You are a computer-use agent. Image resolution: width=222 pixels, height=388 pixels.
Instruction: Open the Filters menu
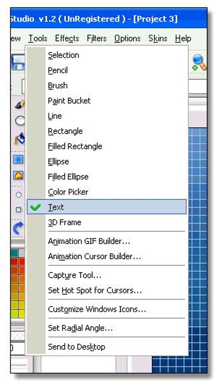(96, 38)
